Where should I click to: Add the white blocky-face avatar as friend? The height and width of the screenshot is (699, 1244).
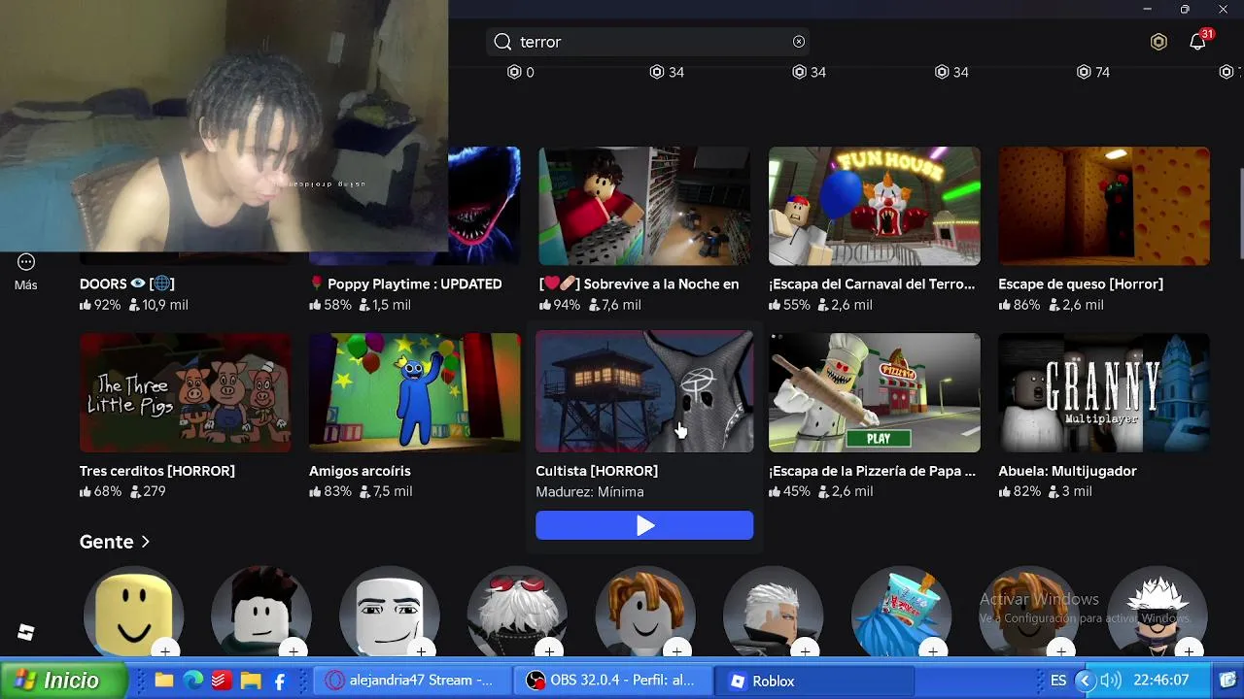tap(422, 649)
